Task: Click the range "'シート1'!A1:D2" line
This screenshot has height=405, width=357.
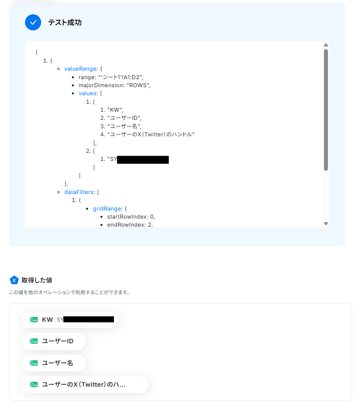Action: (x=111, y=77)
